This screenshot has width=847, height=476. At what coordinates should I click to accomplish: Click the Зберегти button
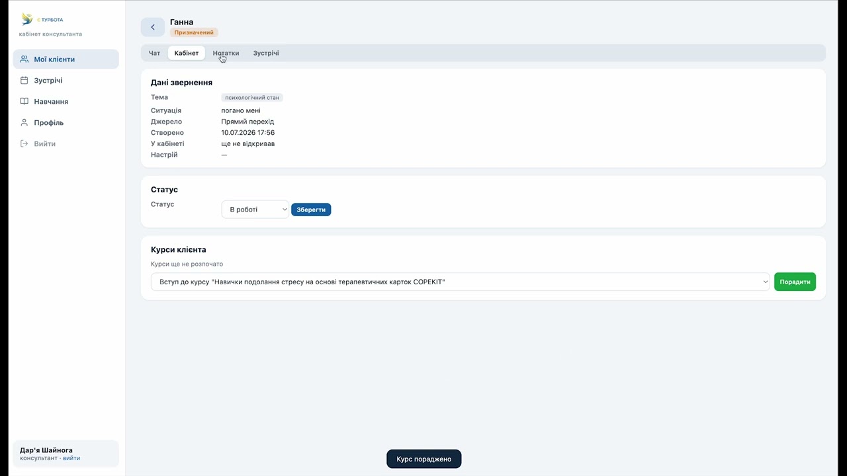[311, 210]
